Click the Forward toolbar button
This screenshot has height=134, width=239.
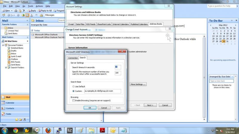click(x=59, y=11)
